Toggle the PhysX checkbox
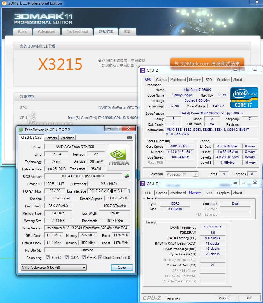This screenshot has width=263, height=303. coord(84,257)
